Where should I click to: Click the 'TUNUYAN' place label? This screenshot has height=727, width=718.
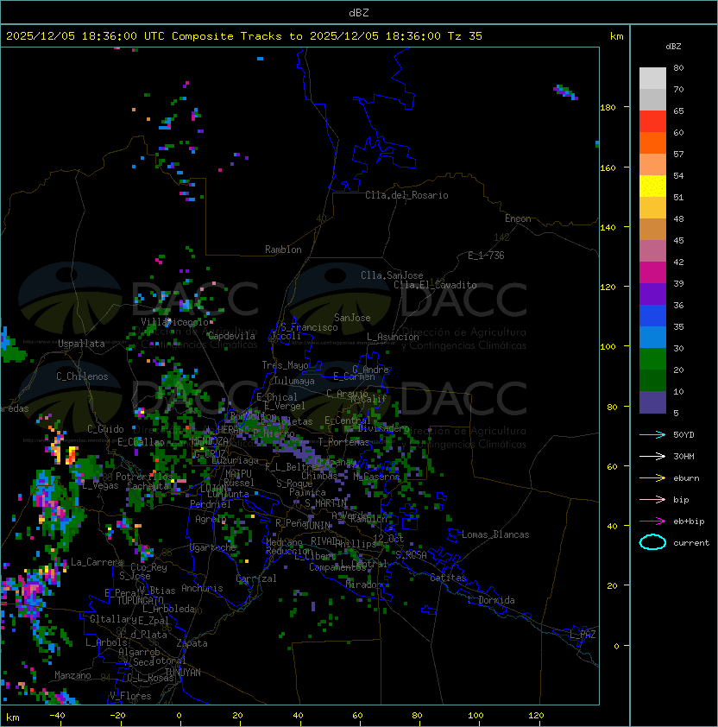click(182, 673)
